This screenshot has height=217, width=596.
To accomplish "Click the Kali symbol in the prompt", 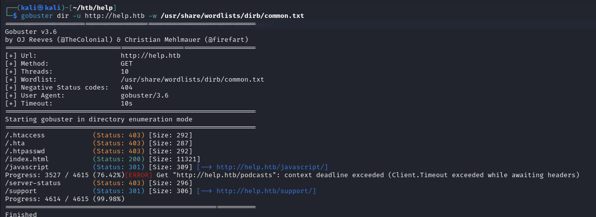I will pos(39,7).
